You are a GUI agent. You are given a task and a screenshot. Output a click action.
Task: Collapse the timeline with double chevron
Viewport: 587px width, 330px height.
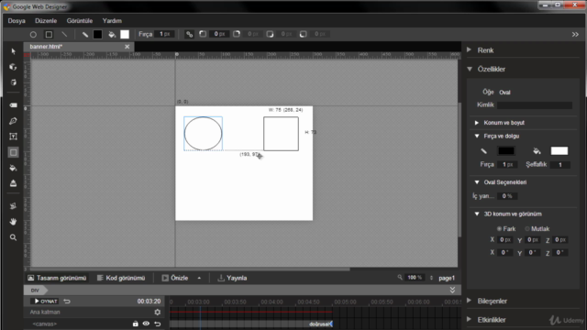(452, 290)
